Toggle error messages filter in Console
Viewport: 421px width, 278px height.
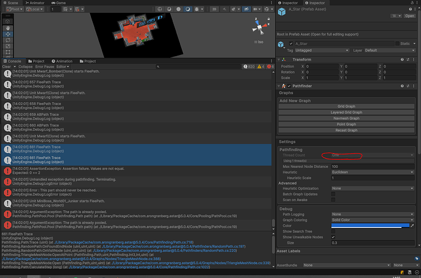[270, 67]
